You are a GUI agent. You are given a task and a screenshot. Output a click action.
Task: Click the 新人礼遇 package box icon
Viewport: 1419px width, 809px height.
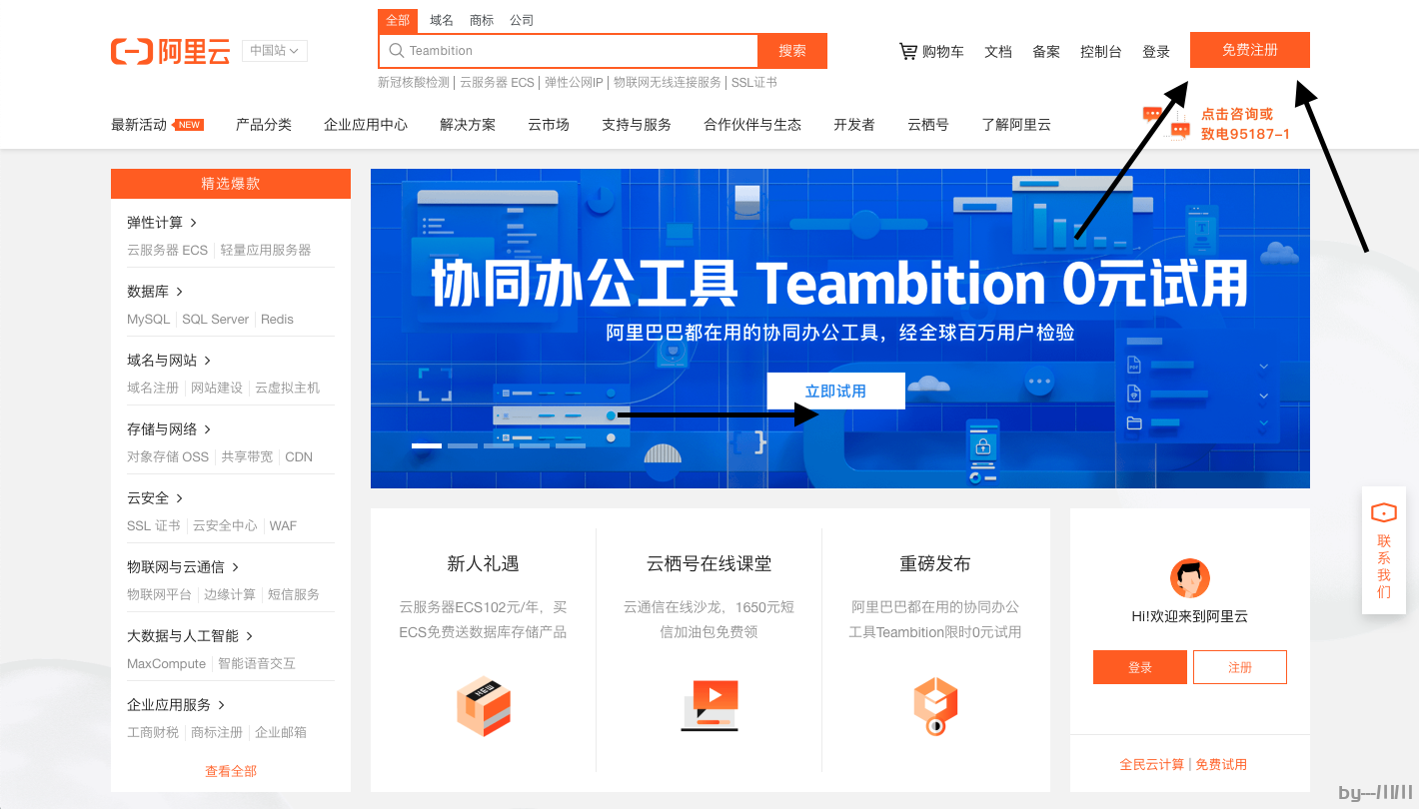(x=485, y=706)
